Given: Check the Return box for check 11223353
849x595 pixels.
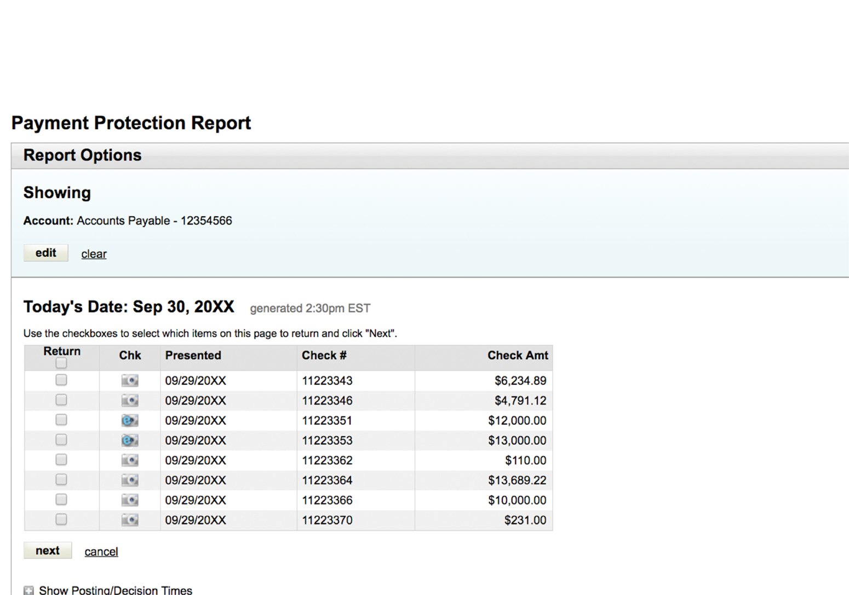Looking at the screenshot, I should [x=61, y=440].
